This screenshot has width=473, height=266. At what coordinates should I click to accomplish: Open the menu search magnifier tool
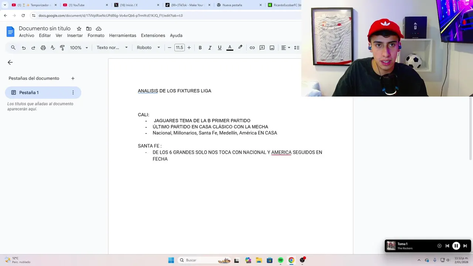coord(13,48)
